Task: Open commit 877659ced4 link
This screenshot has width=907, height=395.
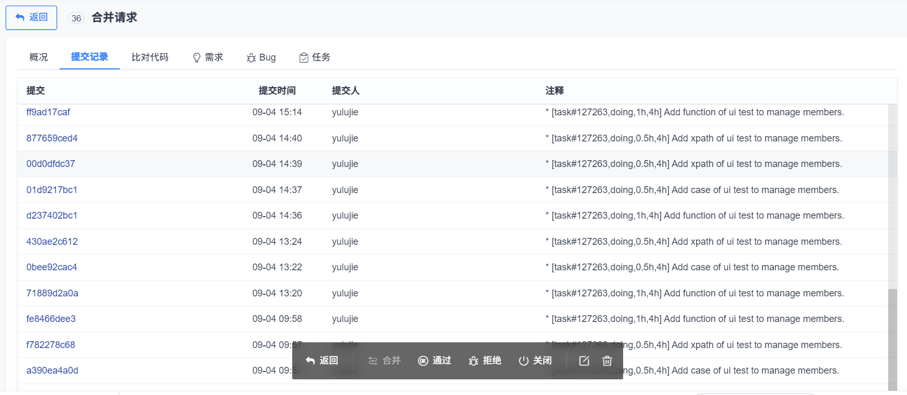Action: [52, 138]
